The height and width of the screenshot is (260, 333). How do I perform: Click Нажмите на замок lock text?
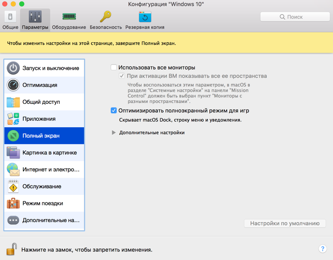(x=87, y=250)
